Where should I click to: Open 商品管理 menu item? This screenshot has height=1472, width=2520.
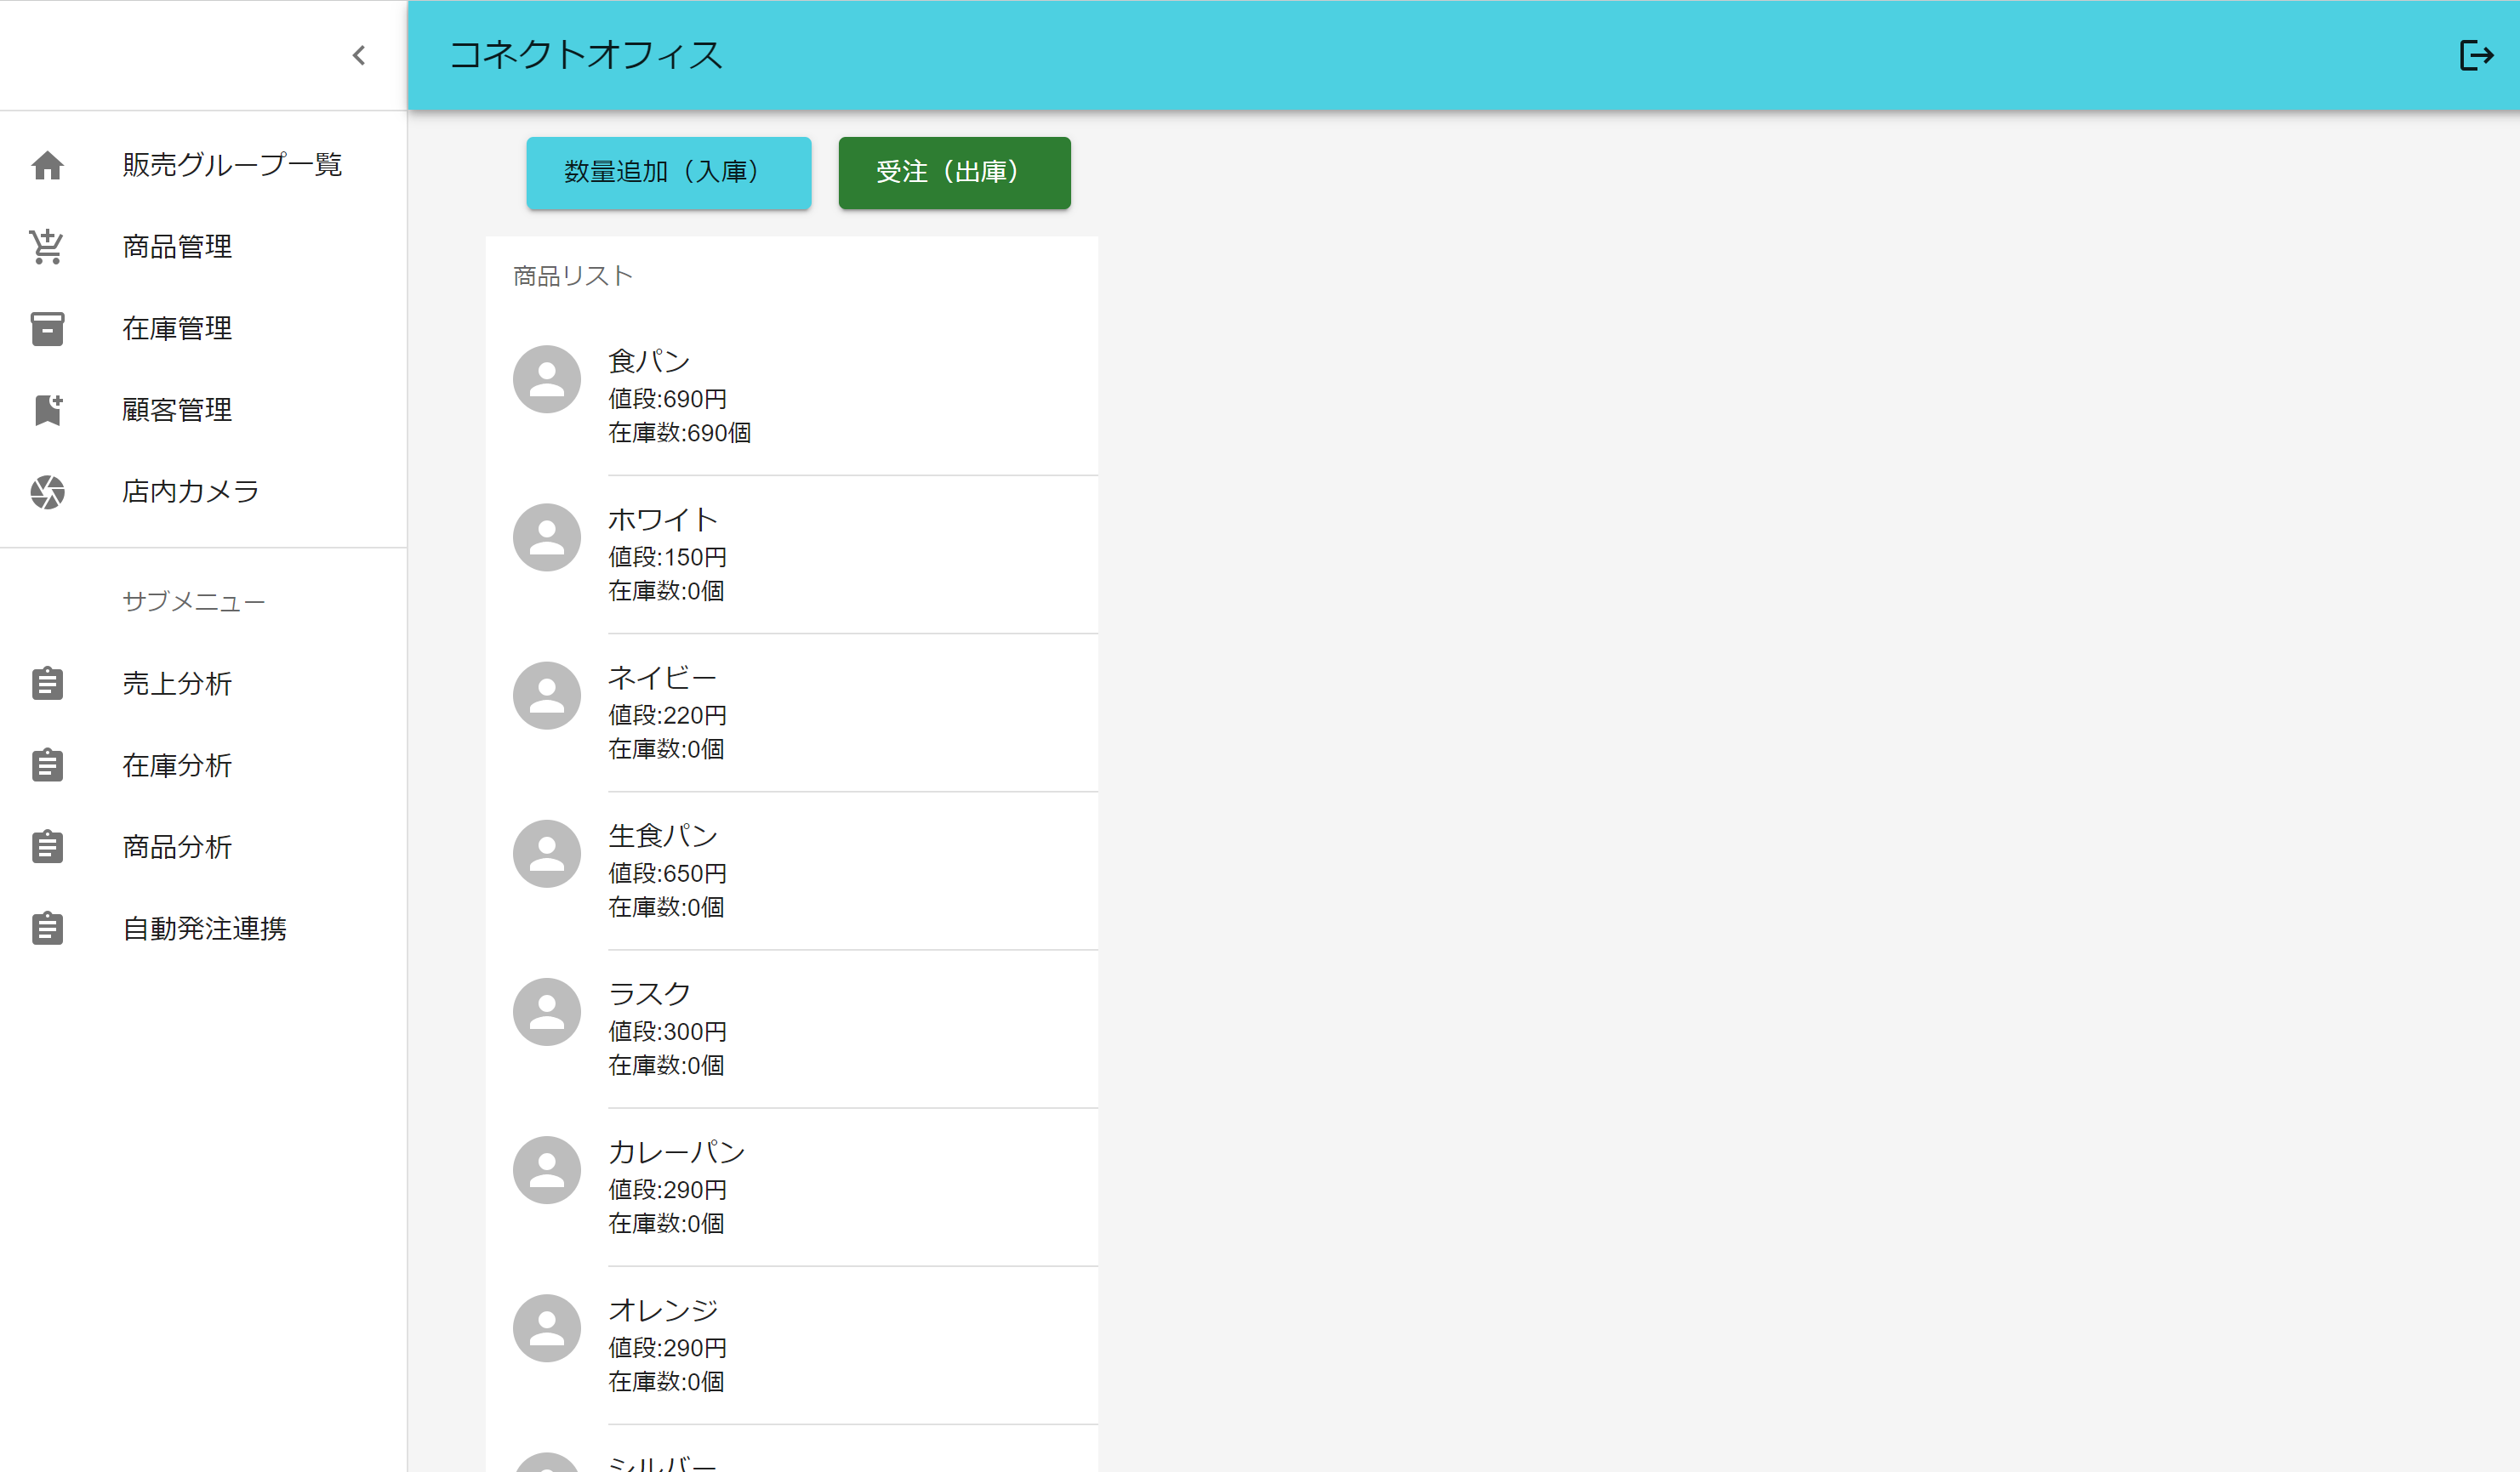pos(203,247)
